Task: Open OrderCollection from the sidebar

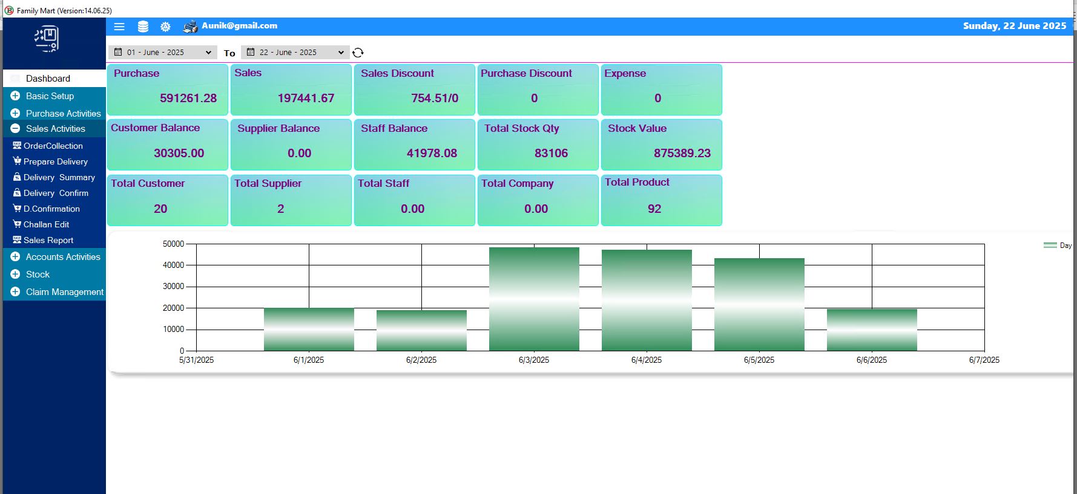Action: click(53, 146)
